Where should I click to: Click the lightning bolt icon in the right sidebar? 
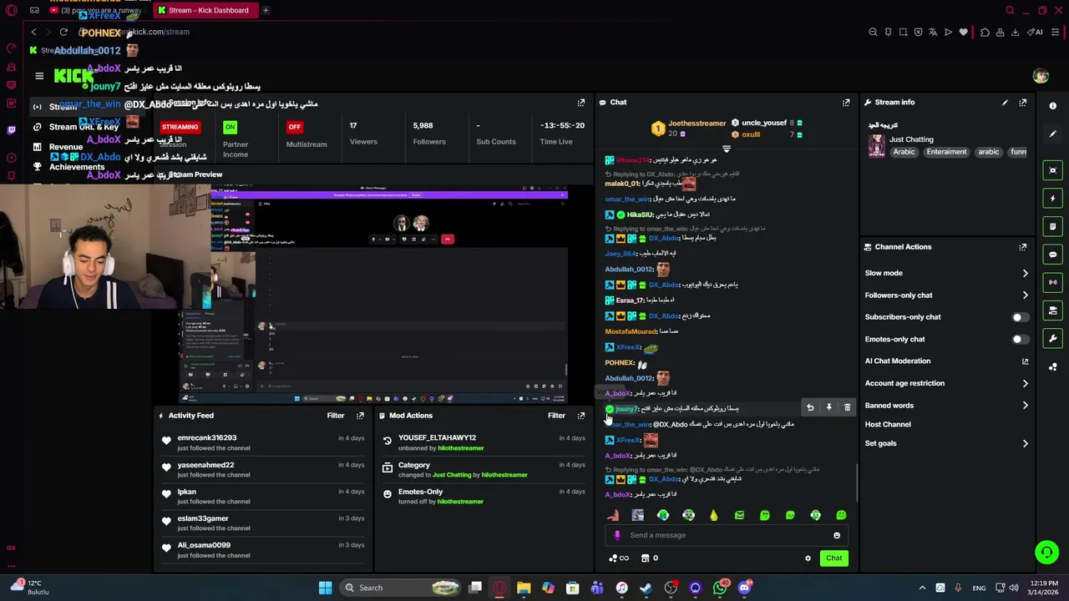[x=1053, y=199]
